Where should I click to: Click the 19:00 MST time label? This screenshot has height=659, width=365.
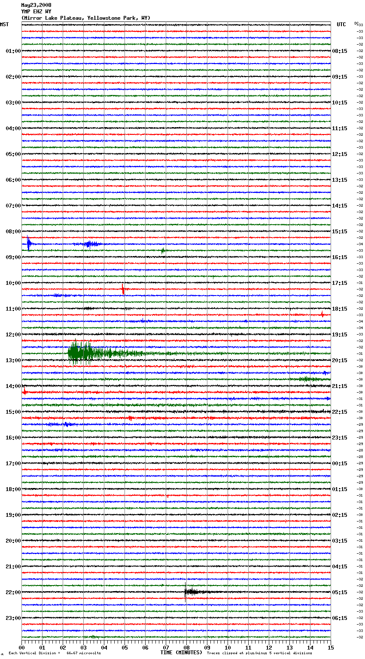tap(13, 515)
